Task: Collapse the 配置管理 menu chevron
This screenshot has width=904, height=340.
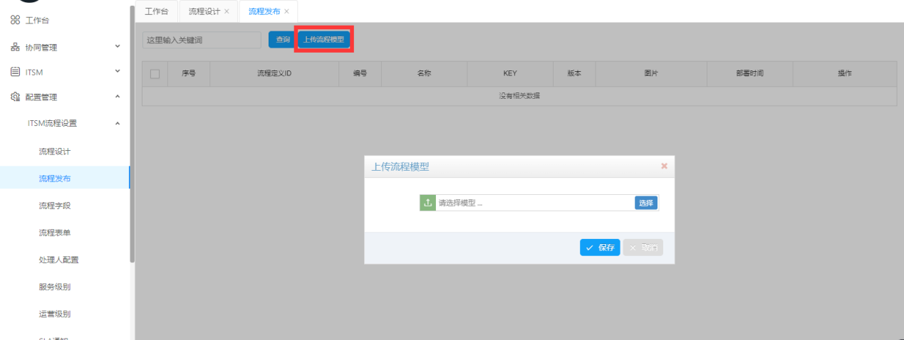Action: 118,97
